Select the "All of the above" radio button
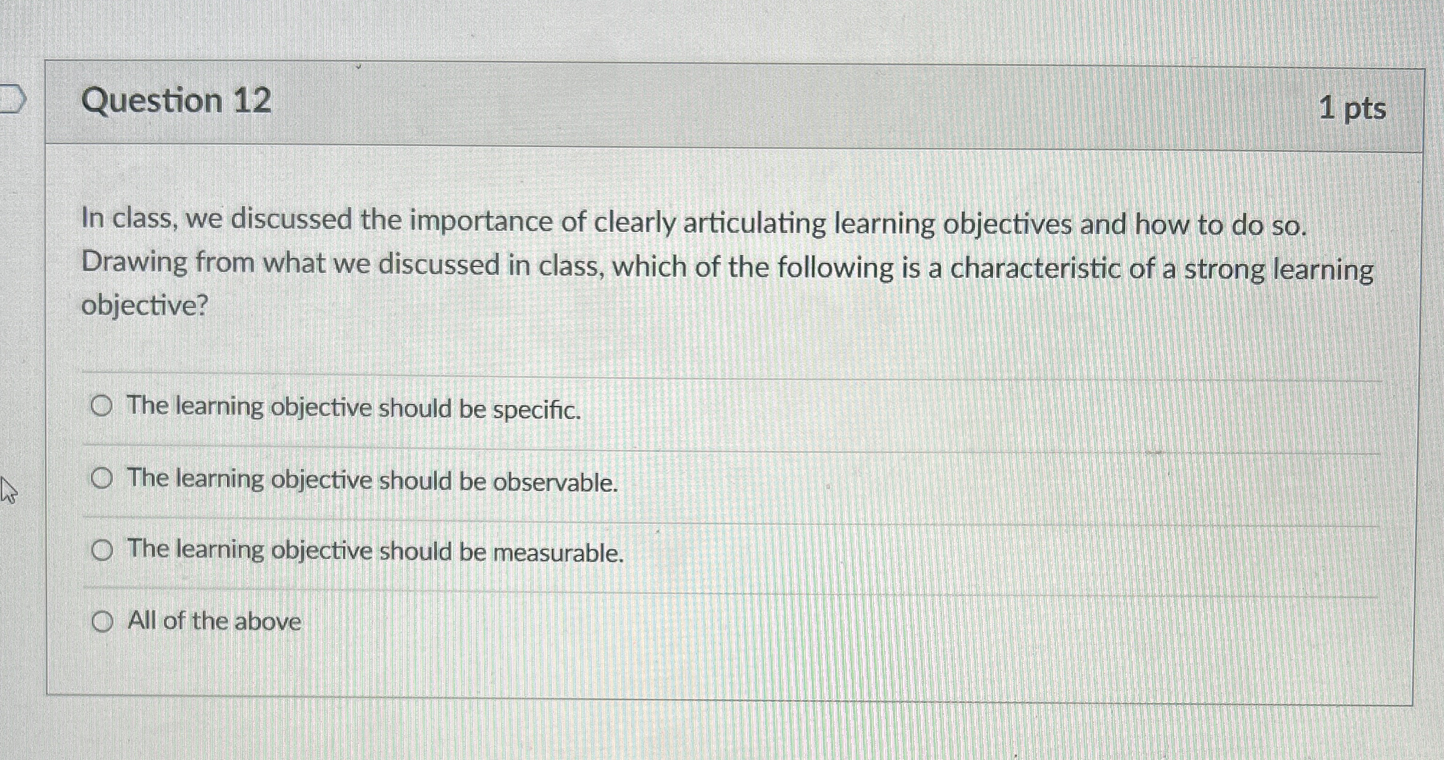The height and width of the screenshot is (760, 1444). [102, 621]
